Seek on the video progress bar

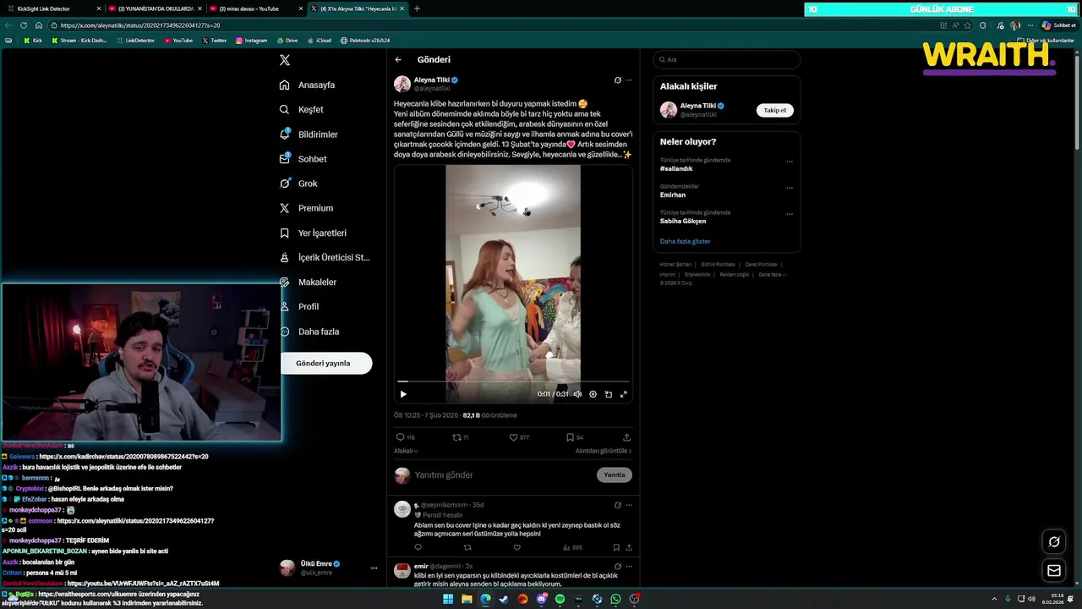[x=513, y=382]
